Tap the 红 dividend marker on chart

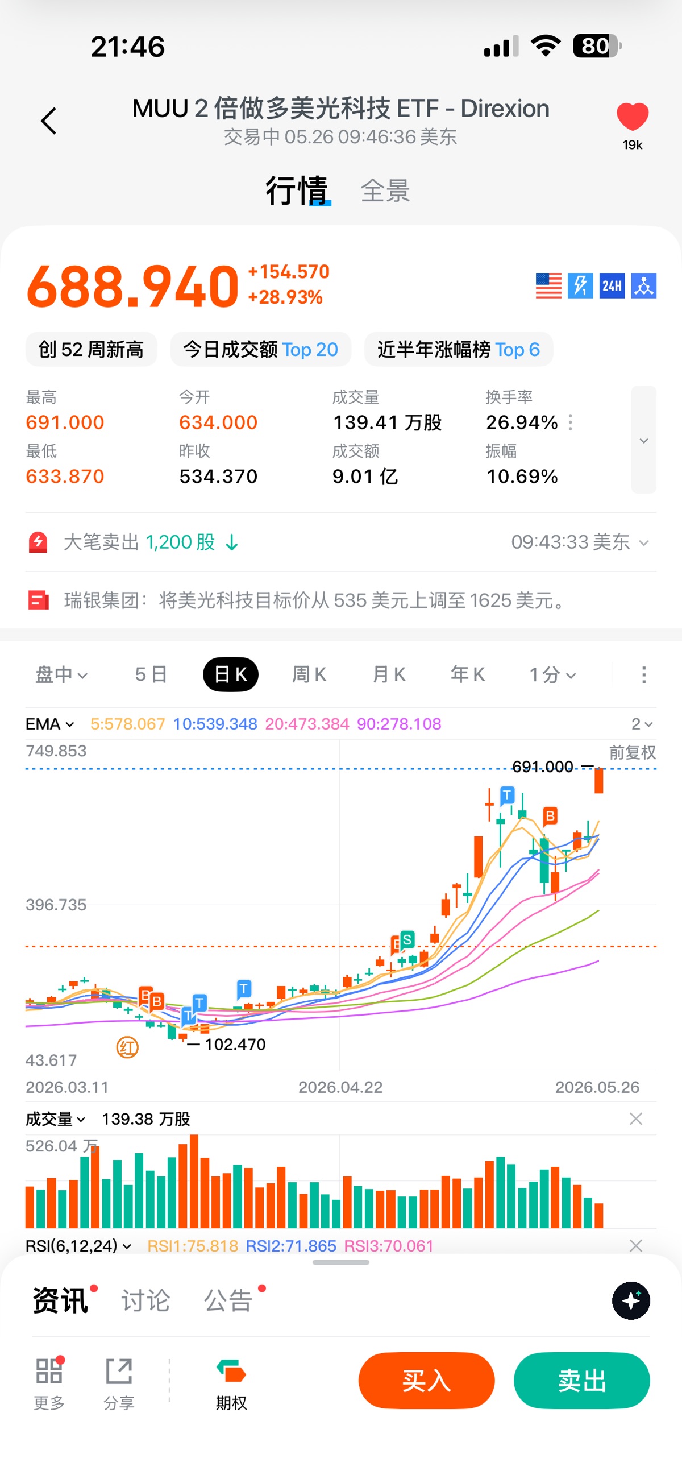[127, 1048]
